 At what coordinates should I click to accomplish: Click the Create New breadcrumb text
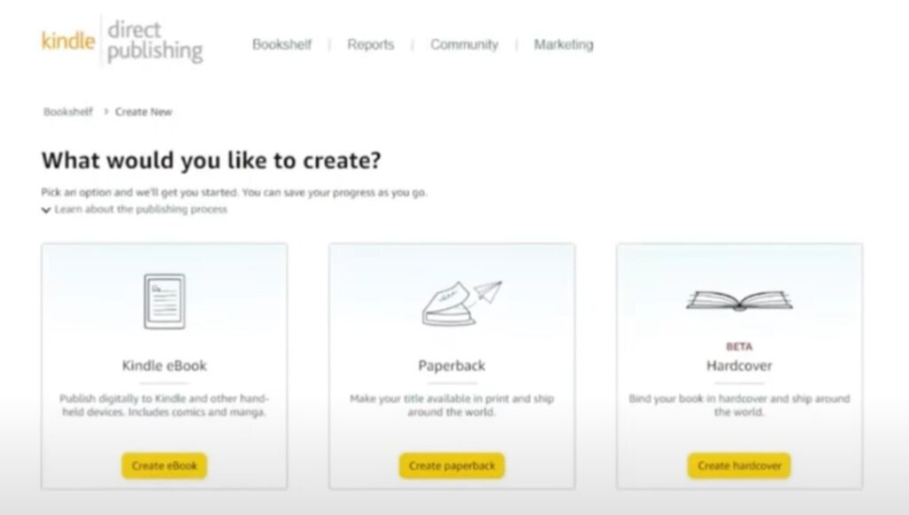point(143,111)
